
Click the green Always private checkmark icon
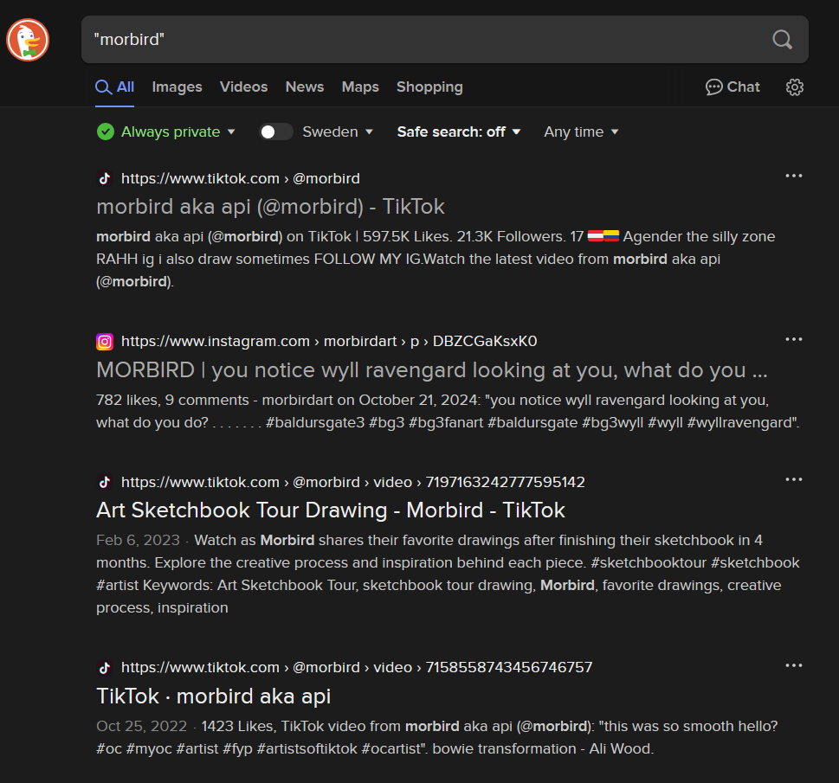coord(106,132)
